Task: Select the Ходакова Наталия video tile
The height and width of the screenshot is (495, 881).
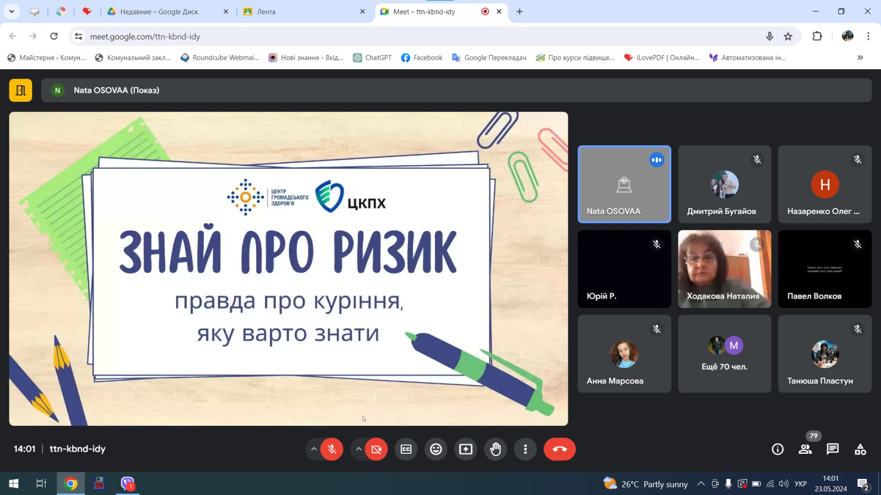Action: coord(724,269)
